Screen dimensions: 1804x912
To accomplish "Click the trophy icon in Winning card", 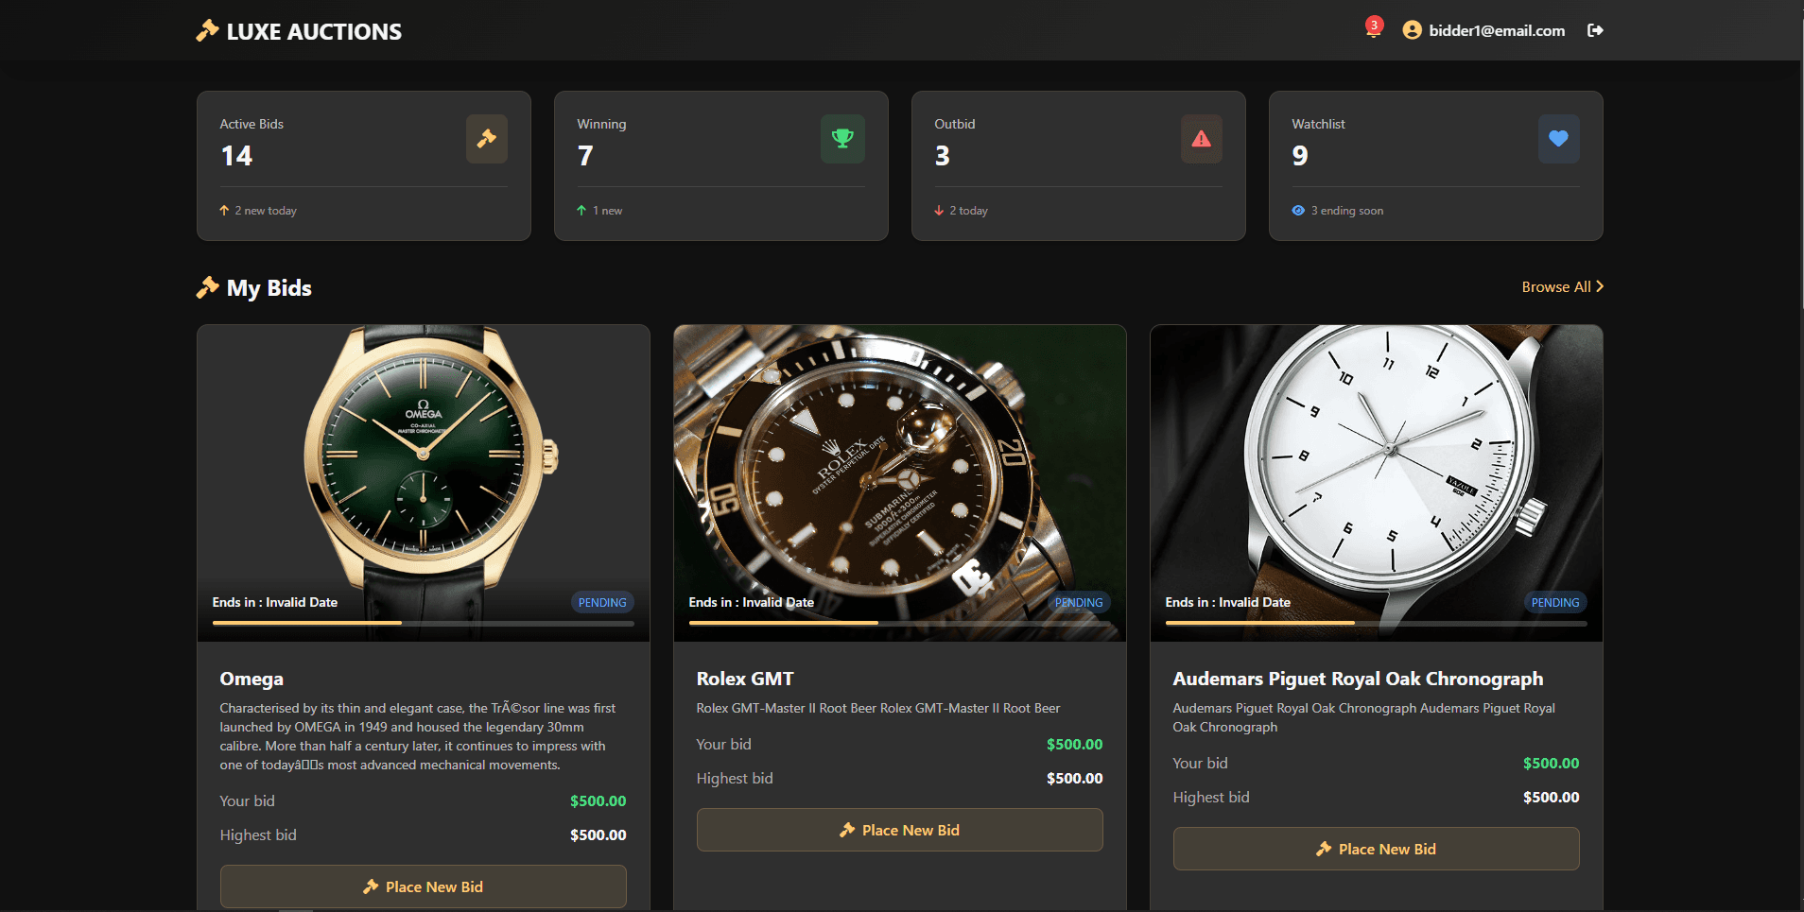I will coord(842,139).
